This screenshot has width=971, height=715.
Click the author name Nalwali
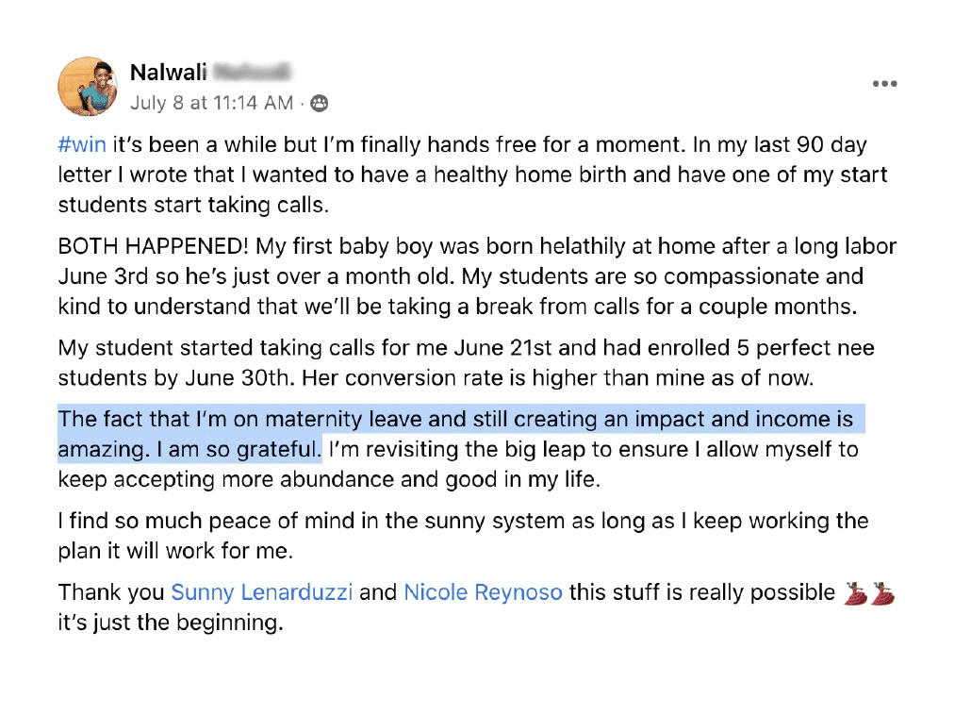click(168, 73)
